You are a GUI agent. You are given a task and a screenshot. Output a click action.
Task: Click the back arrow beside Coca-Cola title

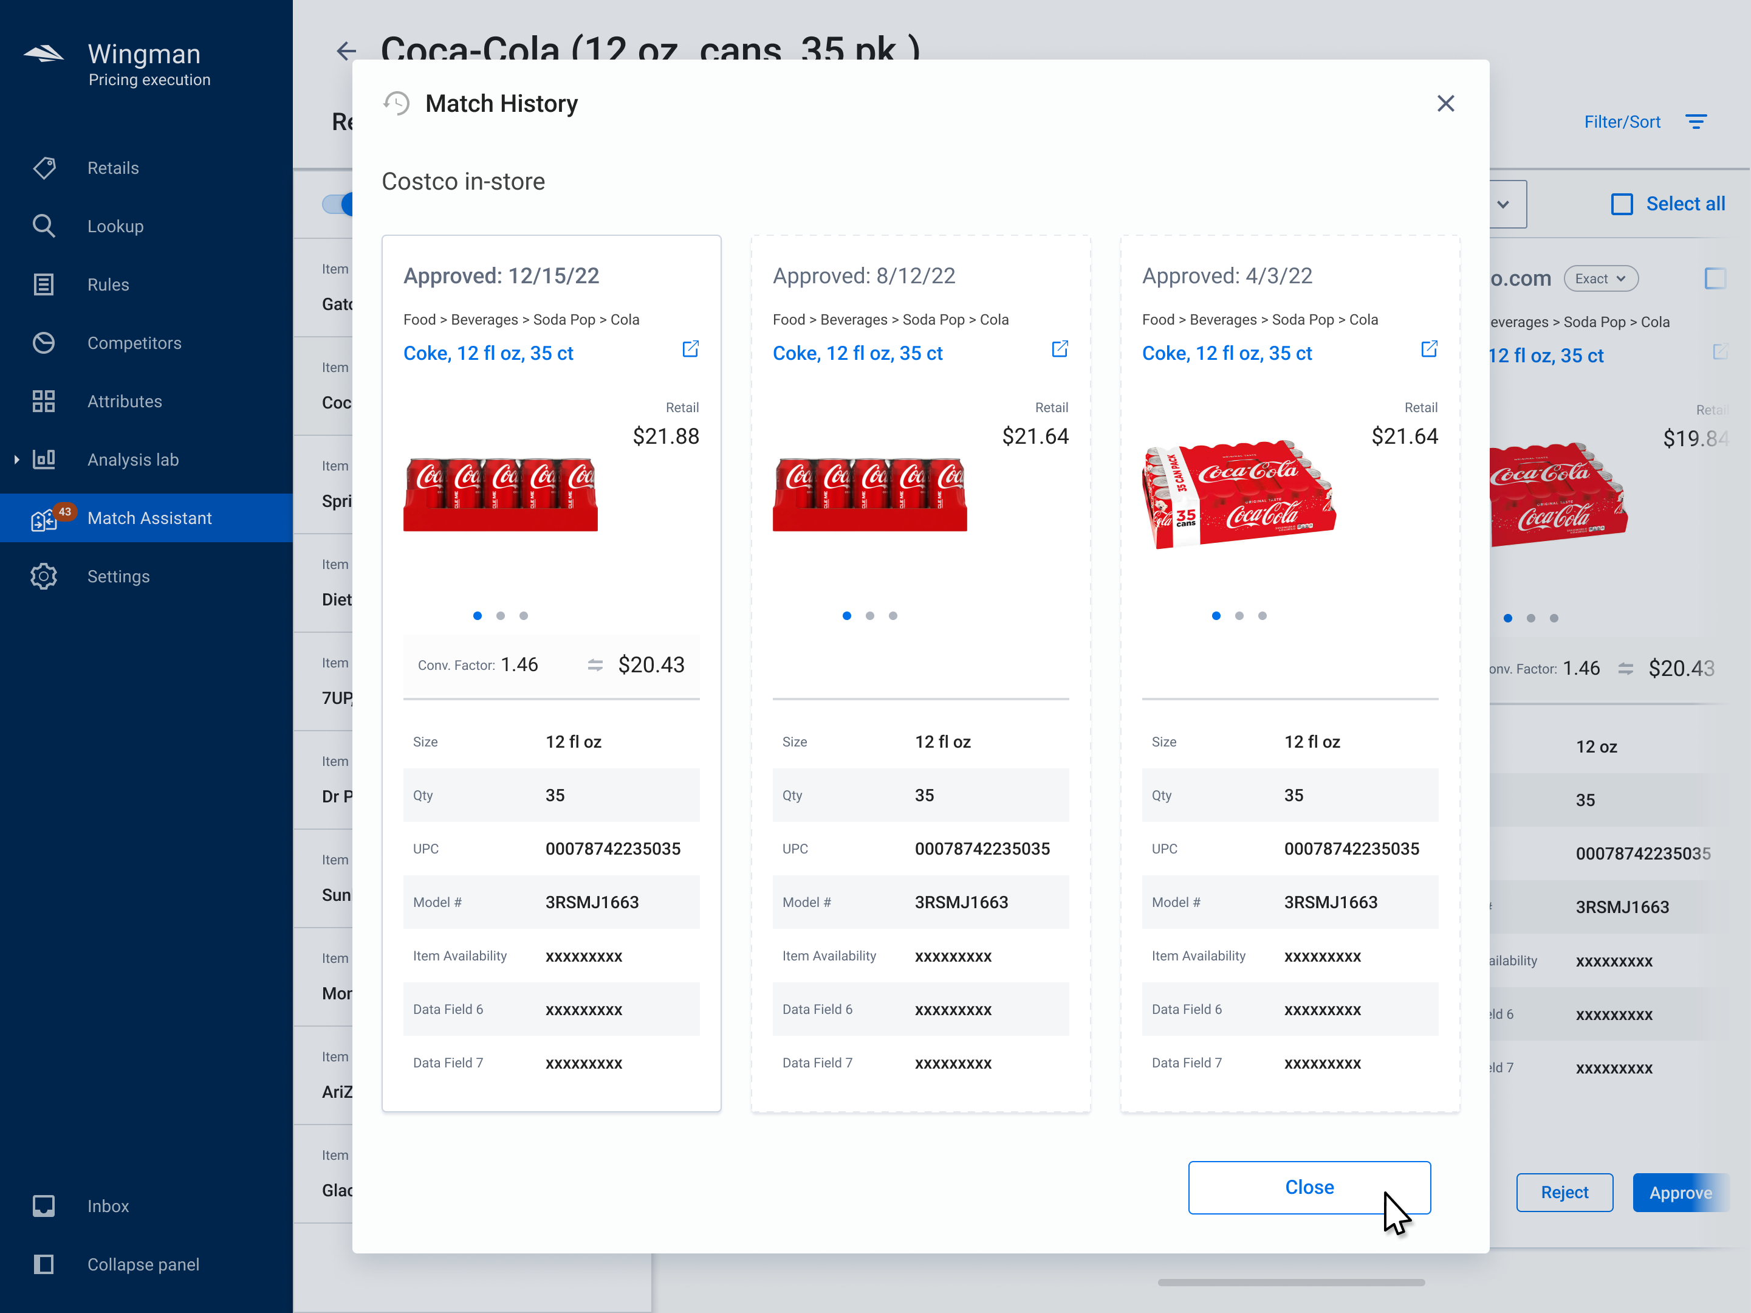point(346,52)
